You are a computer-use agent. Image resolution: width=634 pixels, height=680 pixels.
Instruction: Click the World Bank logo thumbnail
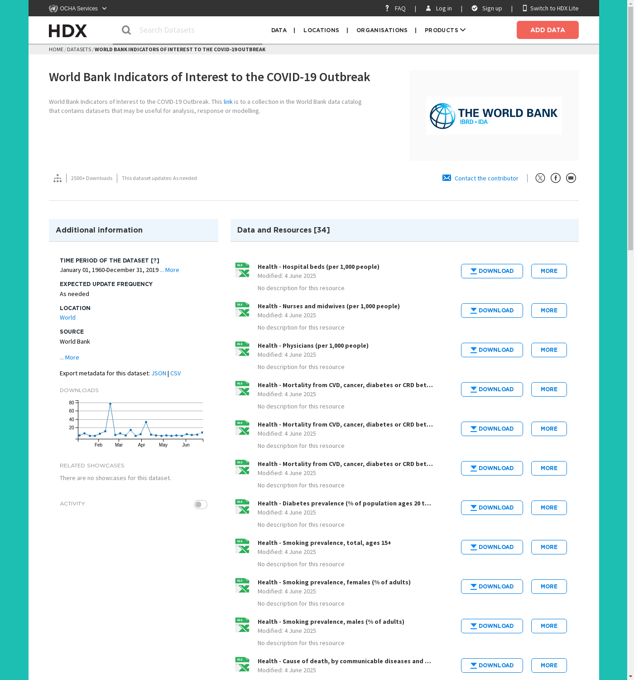(x=494, y=116)
